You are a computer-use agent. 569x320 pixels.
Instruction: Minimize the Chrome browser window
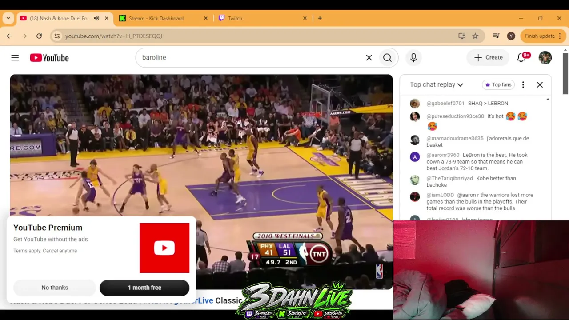(x=521, y=18)
